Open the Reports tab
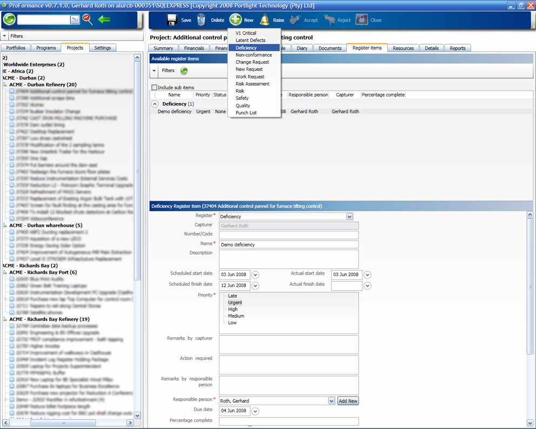536x429 pixels. (458, 48)
